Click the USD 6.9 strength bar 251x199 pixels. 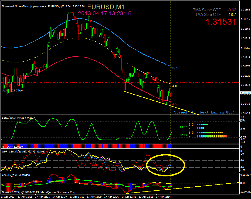tap(210, 133)
